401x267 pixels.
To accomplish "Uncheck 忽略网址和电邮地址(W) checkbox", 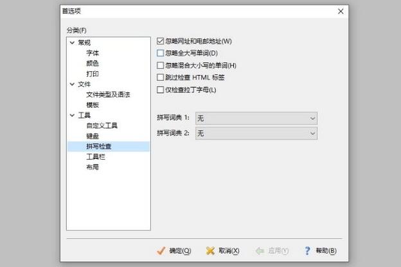I will (x=161, y=41).
